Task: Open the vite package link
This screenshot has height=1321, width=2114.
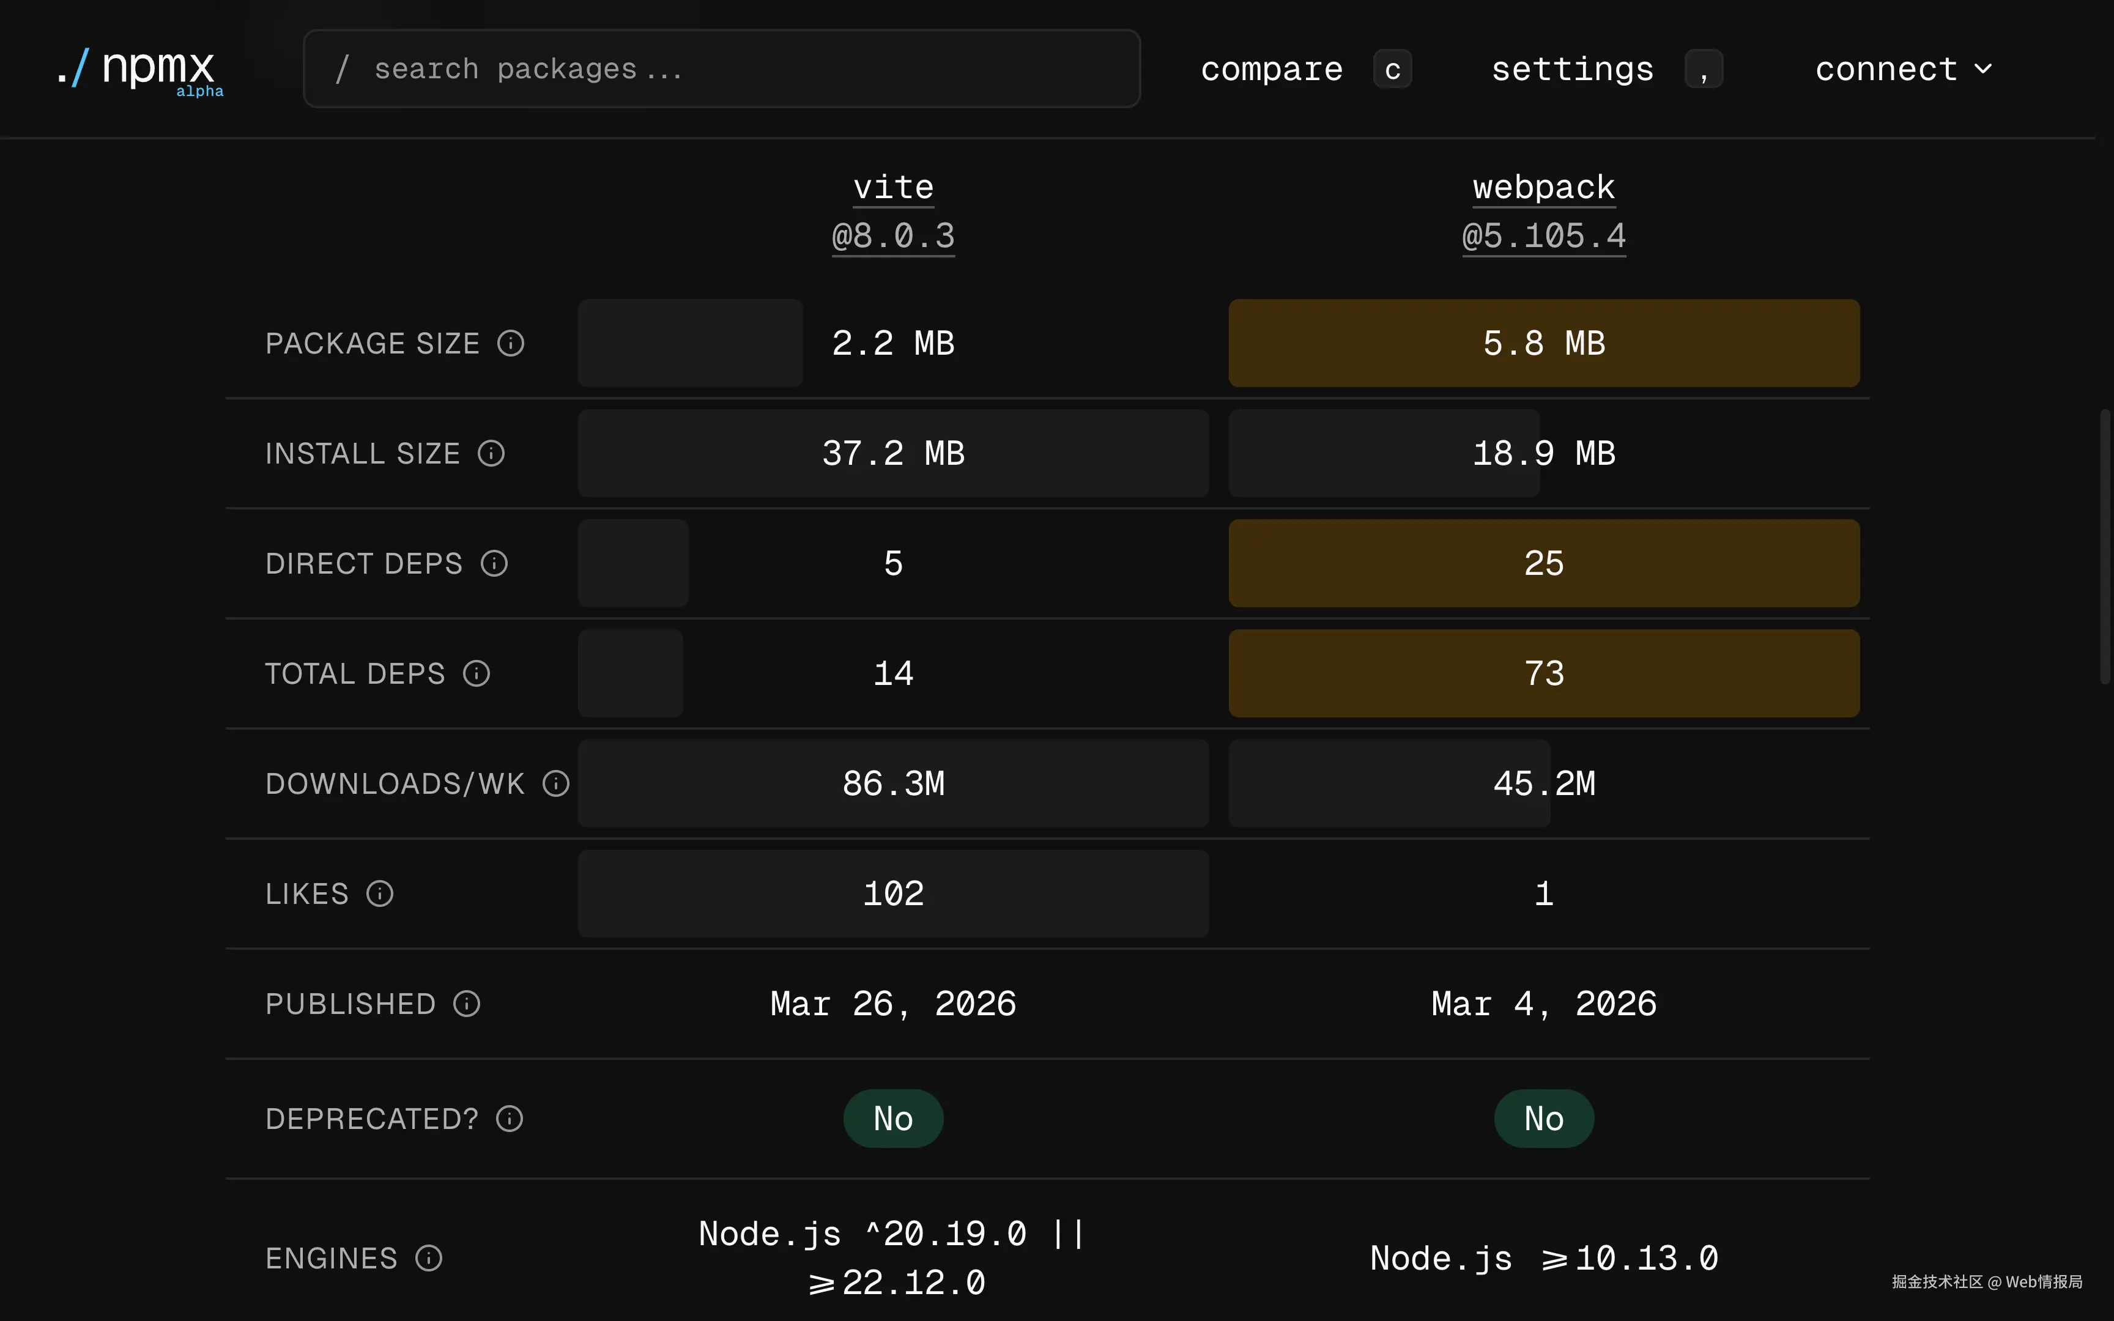Action: tap(893, 187)
